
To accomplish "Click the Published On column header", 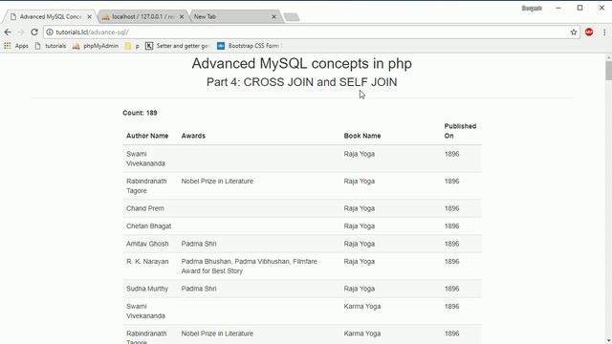I will point(460,131).
